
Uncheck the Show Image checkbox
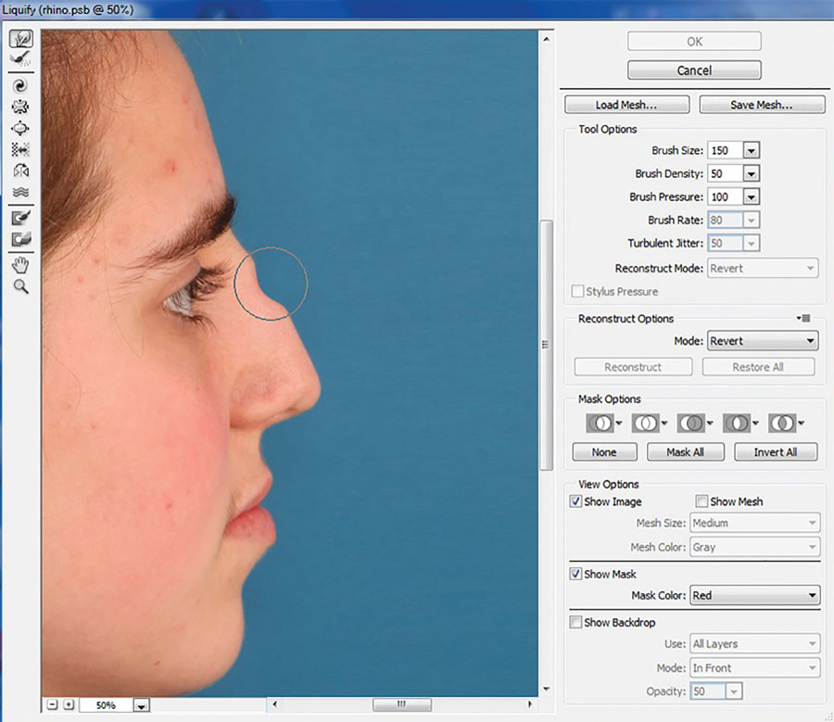coord(575,501)
